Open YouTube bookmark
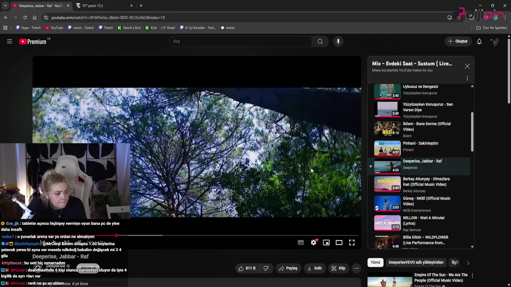 (54, 28)
